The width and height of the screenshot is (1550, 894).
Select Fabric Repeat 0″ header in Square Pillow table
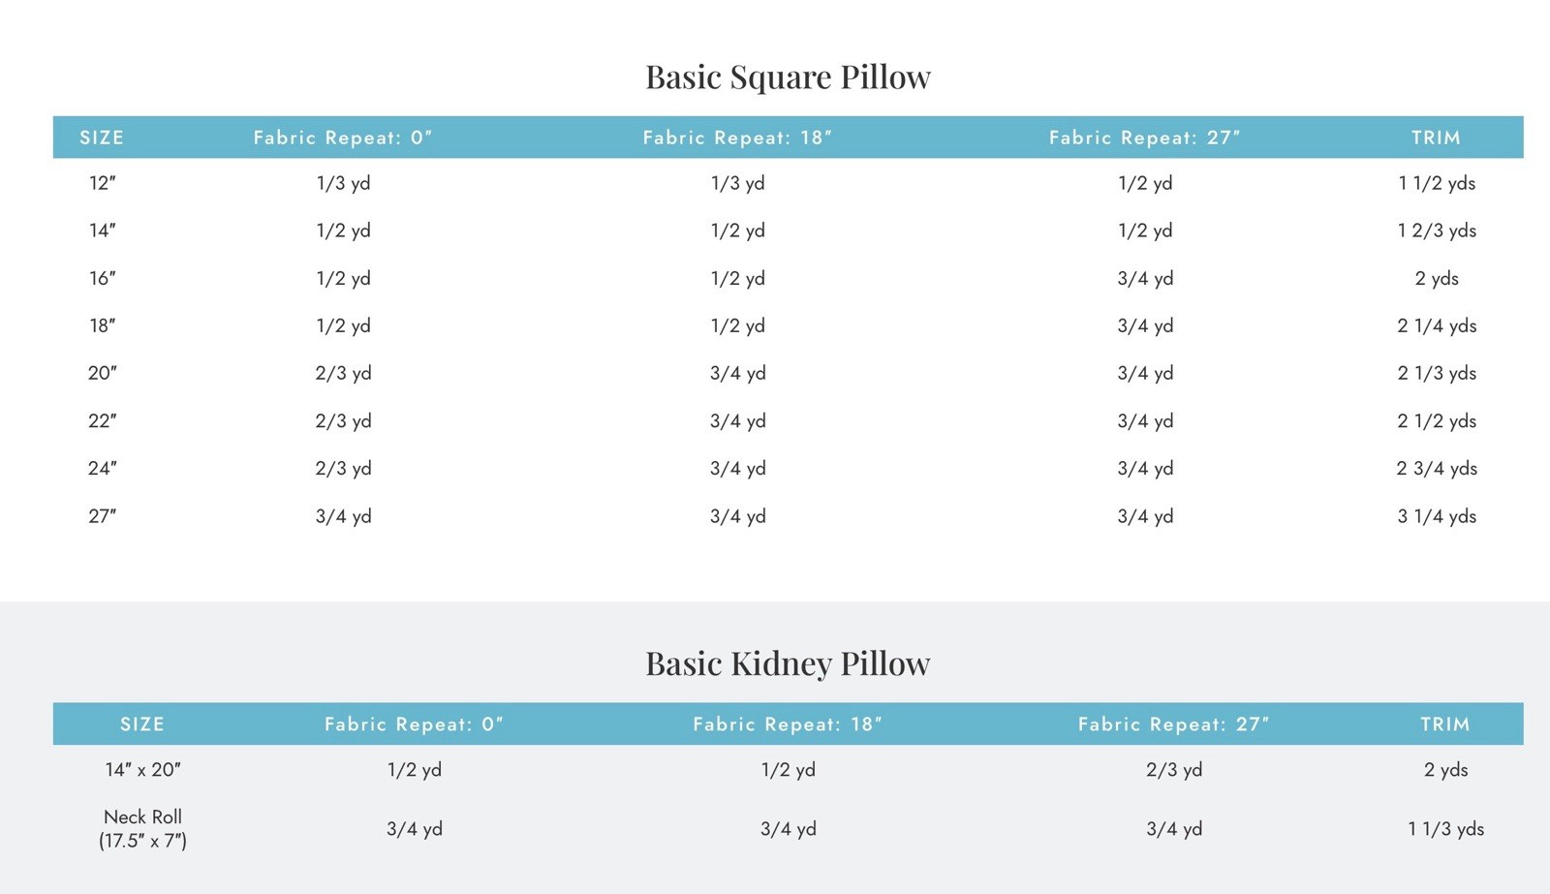pos(343,138)
